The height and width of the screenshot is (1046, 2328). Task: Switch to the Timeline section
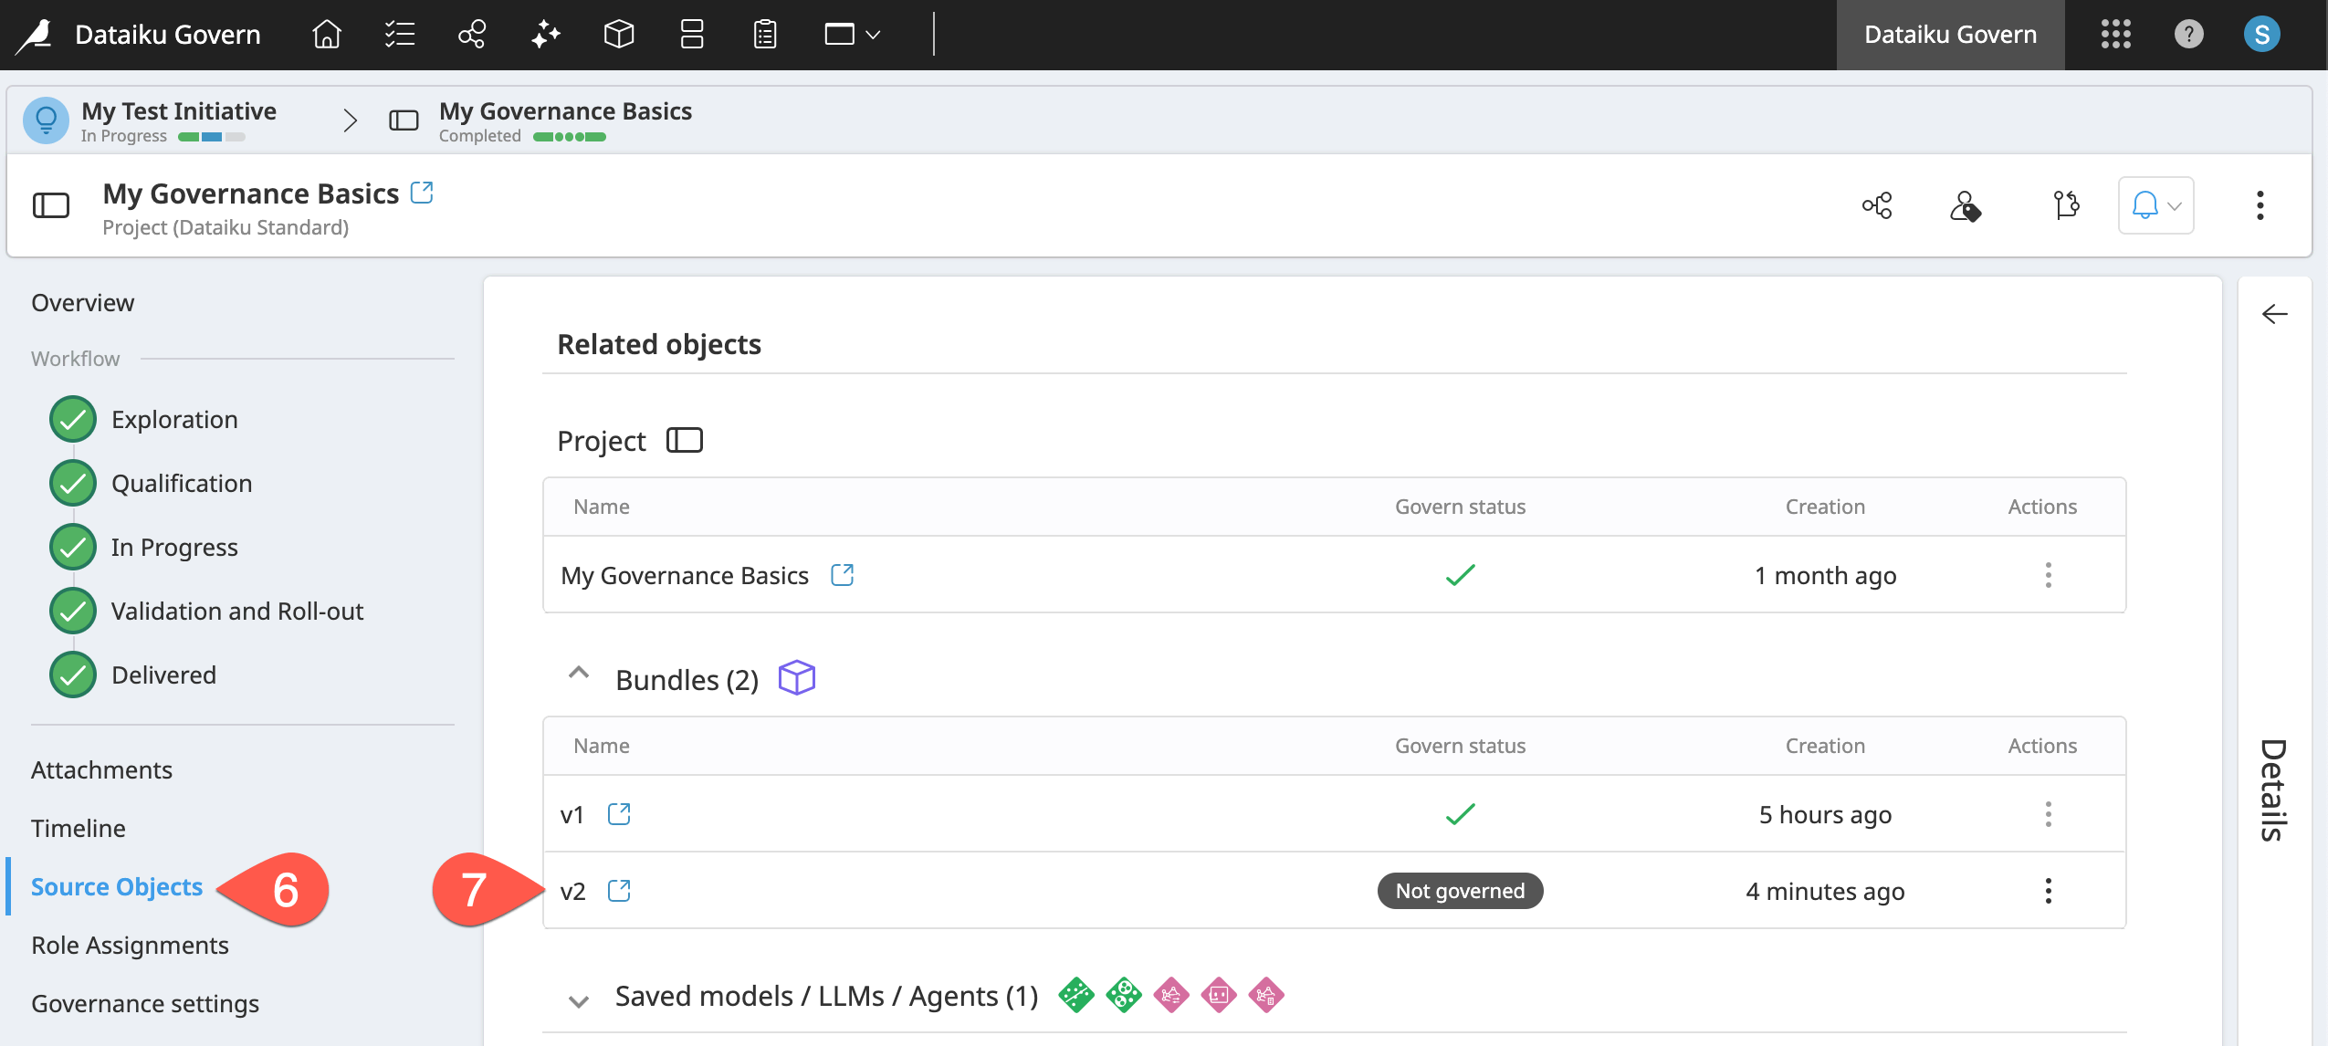point(78,829)
